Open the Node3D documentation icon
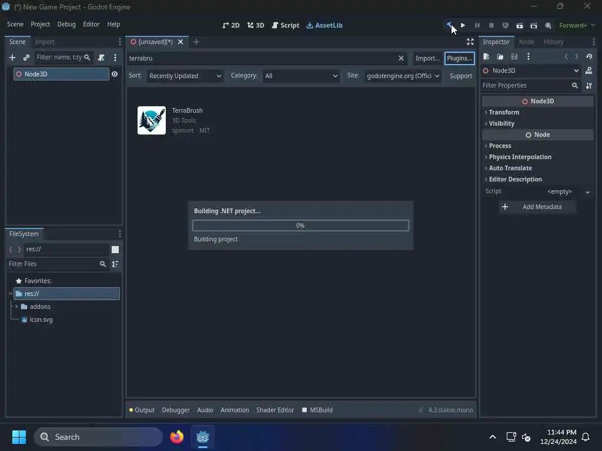The width and height of the screenshot is (602, 451). (x=589, y=70)
